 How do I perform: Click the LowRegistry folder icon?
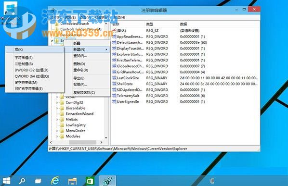pyautogui.click(x=62, y=125)
